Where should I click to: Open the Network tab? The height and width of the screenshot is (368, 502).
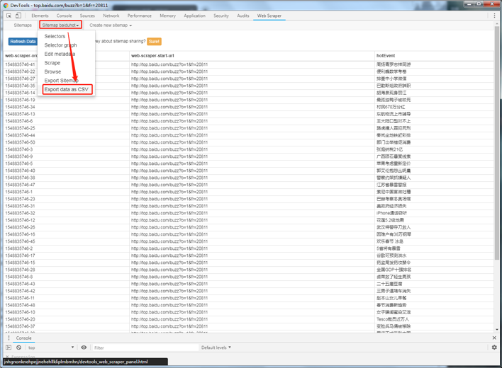111,16
